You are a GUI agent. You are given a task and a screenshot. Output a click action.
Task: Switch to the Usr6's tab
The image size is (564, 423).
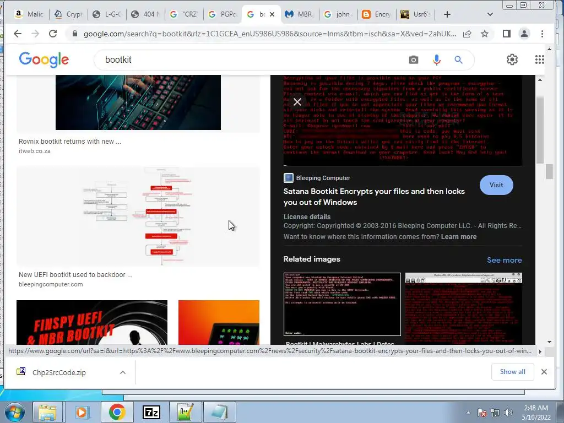416,14
